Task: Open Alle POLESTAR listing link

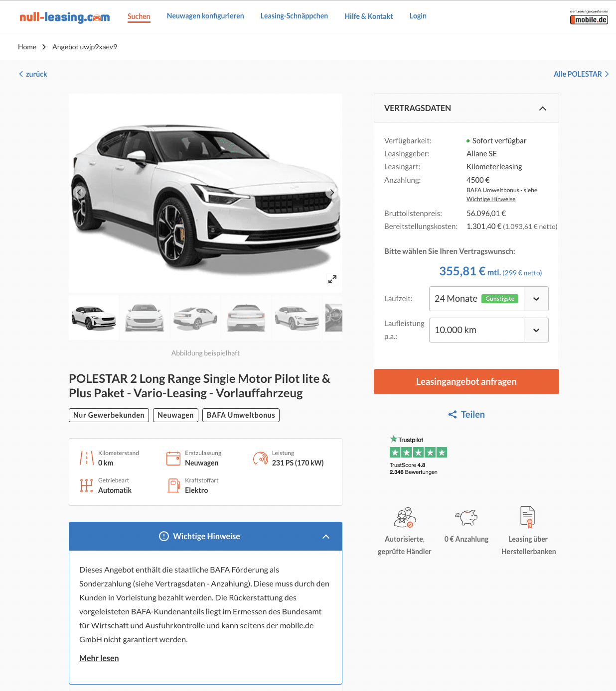Action: pos(581,74)
